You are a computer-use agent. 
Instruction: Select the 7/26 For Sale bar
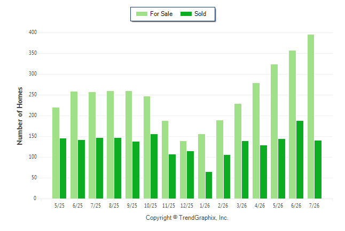[311, 117]
